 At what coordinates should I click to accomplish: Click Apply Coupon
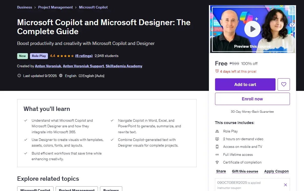coord(276,171)
